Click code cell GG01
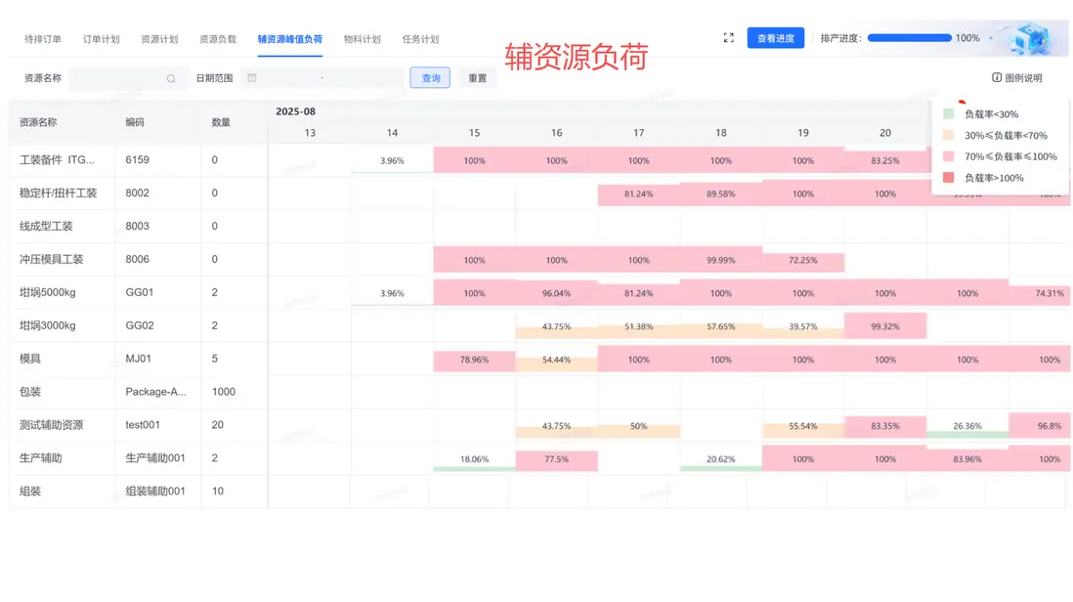Viewport: 1073px width, 602px height. 140,293
